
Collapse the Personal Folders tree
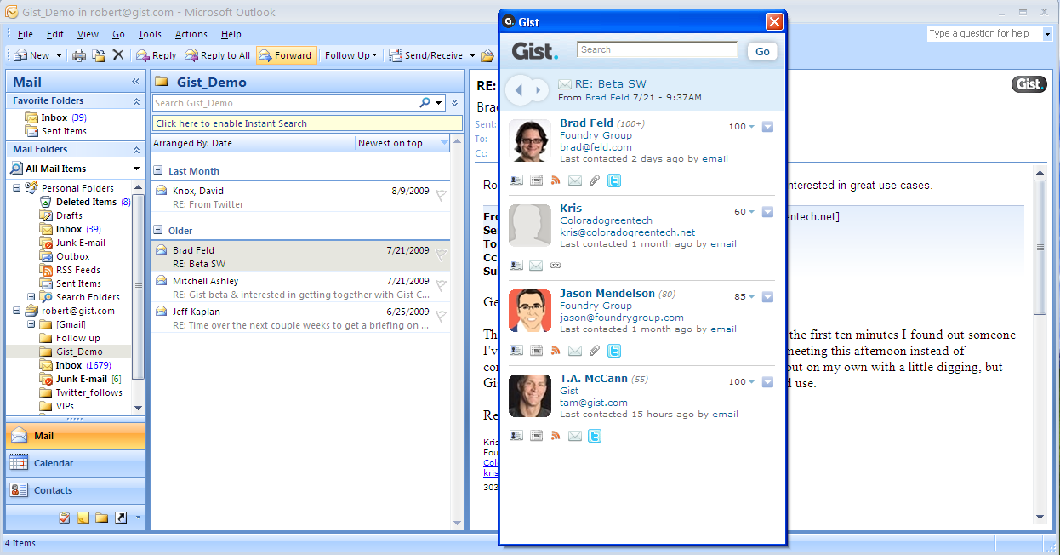pyautogui.click(x=17, y=188)
